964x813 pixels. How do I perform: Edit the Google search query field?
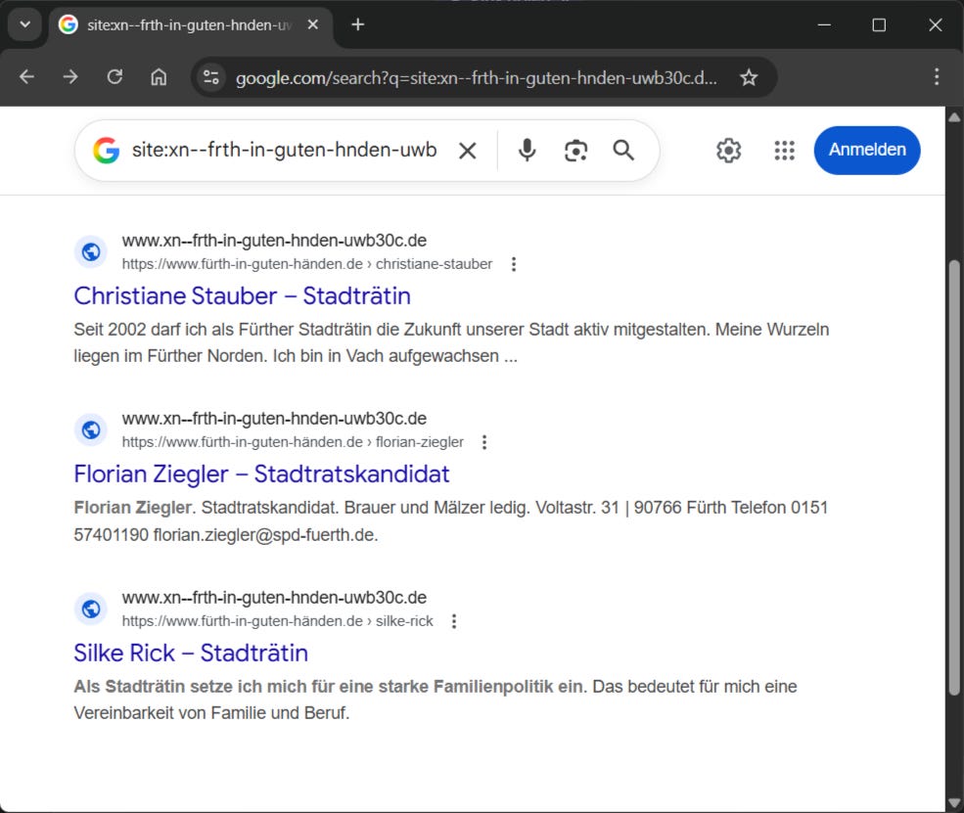pyautogui.click(x=285, y=150)
